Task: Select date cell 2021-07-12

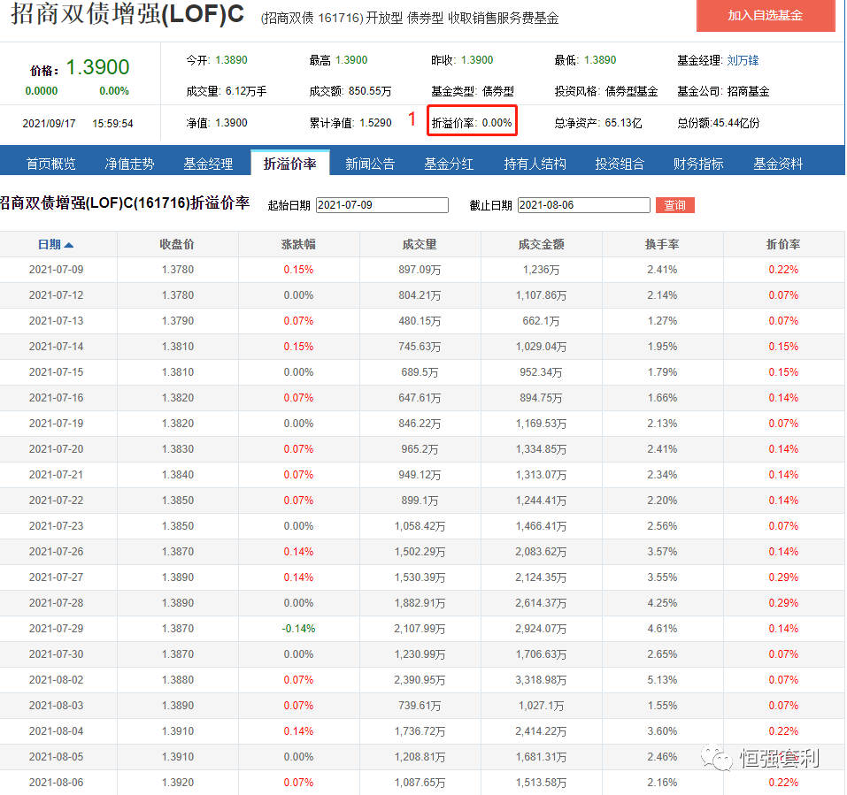Action: (x=56, y=295)
